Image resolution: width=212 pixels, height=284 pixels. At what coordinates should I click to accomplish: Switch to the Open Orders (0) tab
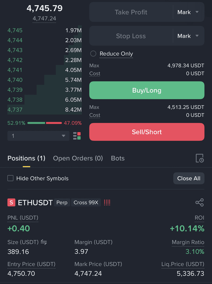point(78,158)
